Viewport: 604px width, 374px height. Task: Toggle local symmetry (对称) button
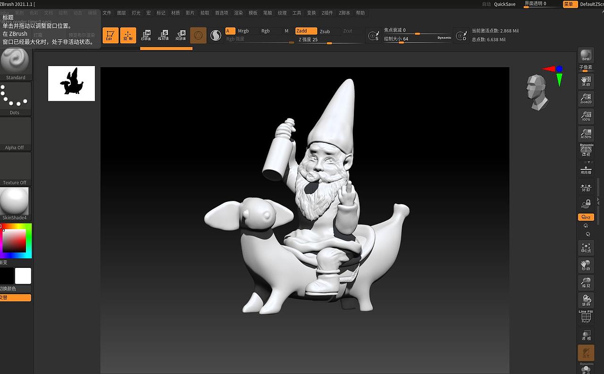pyautogui.click(x=586, y=187)
